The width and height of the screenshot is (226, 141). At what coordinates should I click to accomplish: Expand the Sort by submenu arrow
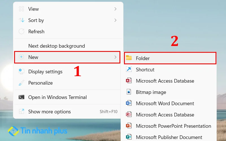115,20
